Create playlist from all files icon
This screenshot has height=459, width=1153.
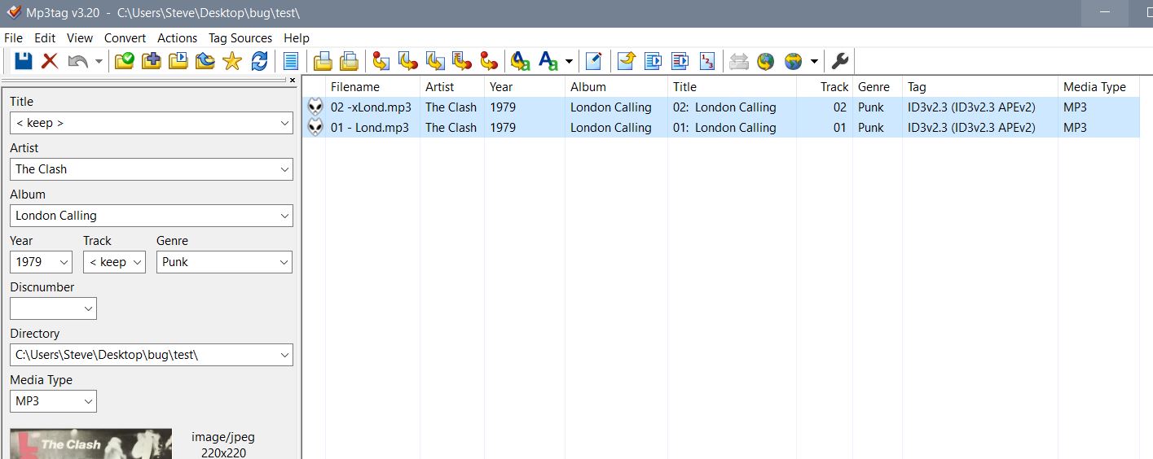click(653, 61)
